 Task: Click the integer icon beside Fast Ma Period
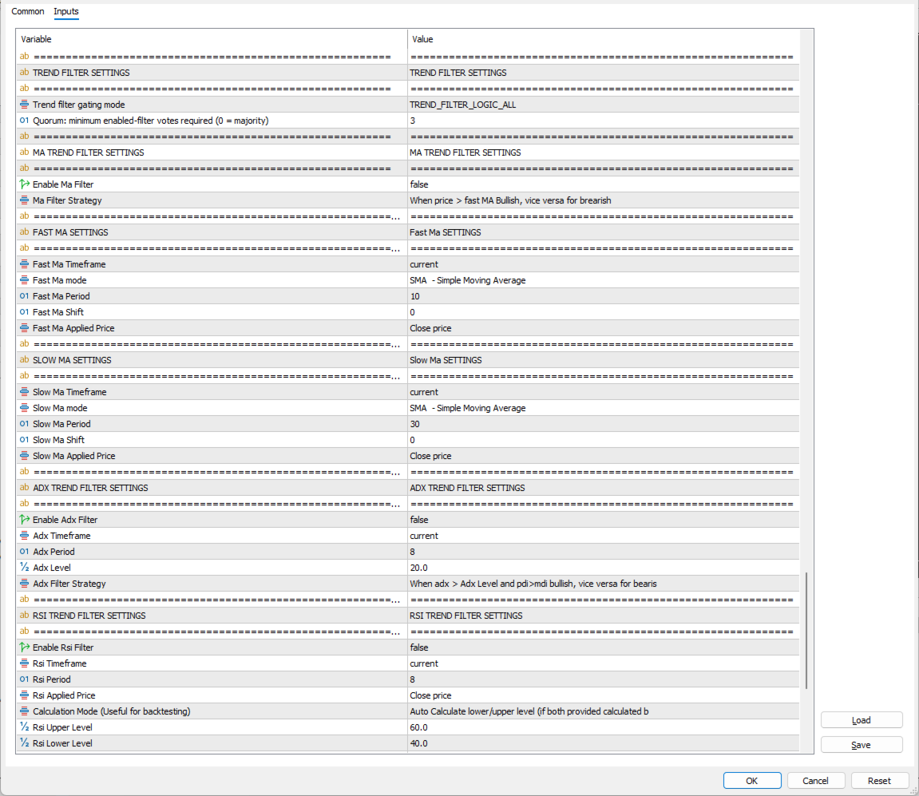coord(24,296)
